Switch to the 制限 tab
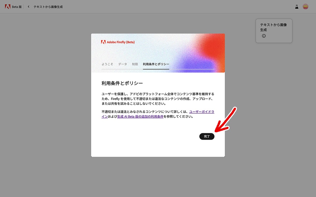 pos(135,64)
